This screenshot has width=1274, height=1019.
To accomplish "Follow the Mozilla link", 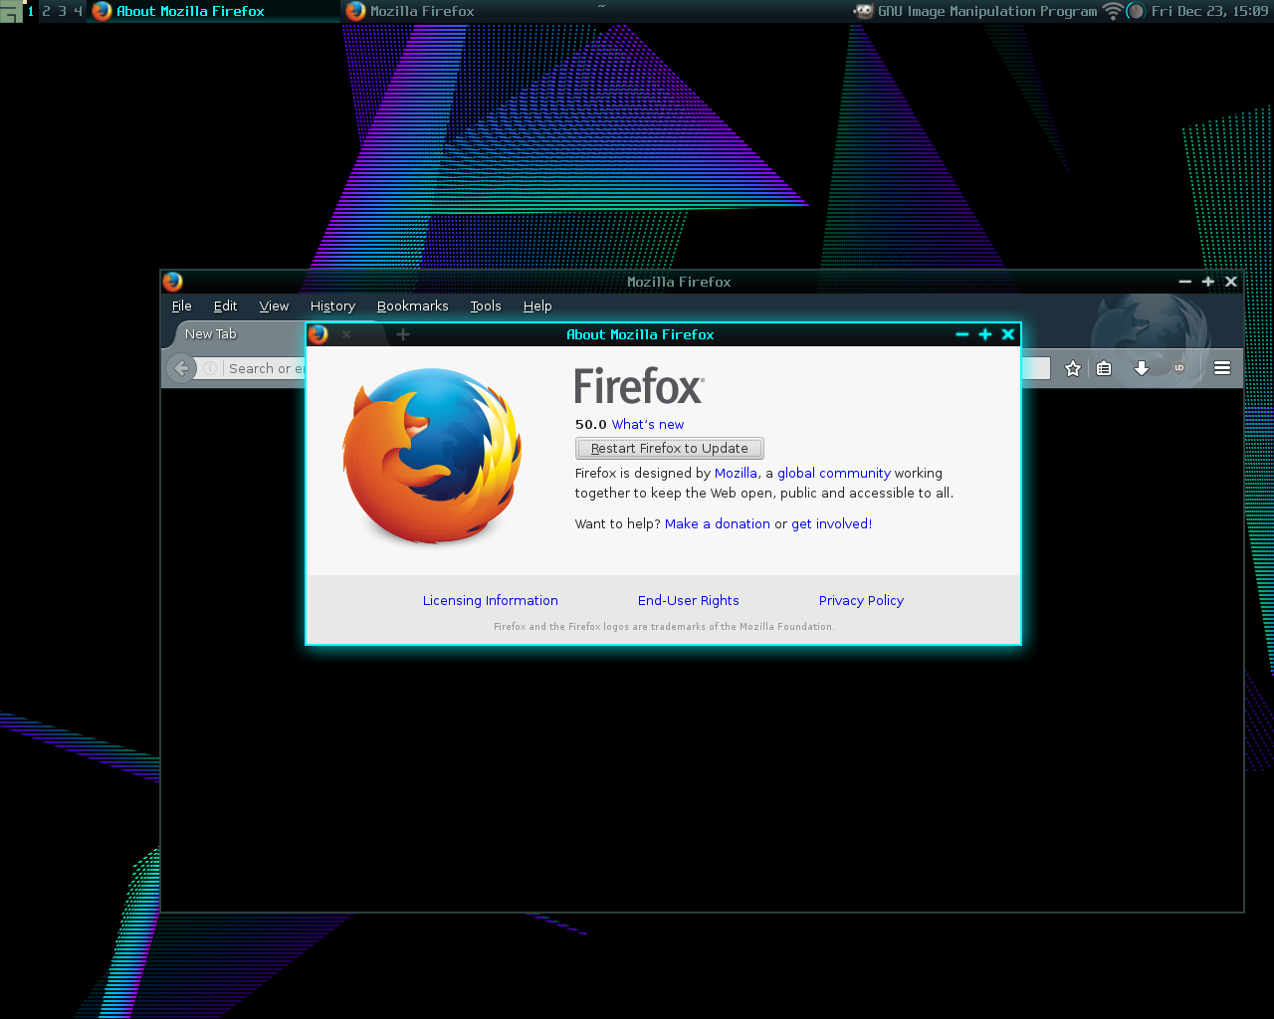I will (736, 474).
